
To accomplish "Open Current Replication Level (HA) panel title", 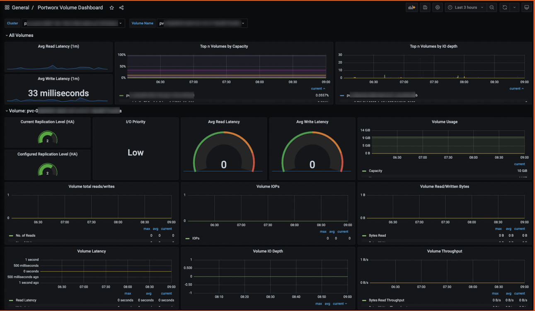I will click(47, 122).
